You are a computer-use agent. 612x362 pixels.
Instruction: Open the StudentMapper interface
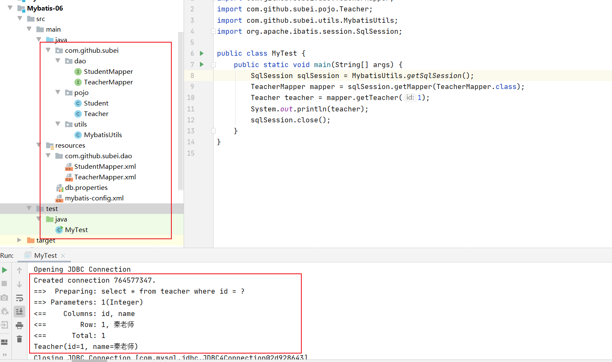(108, 72)
